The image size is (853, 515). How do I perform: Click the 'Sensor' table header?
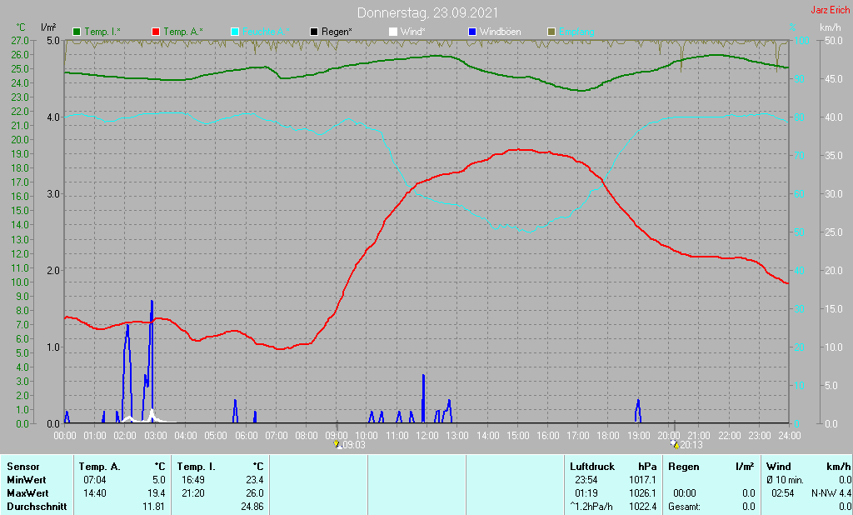(23, 467)
